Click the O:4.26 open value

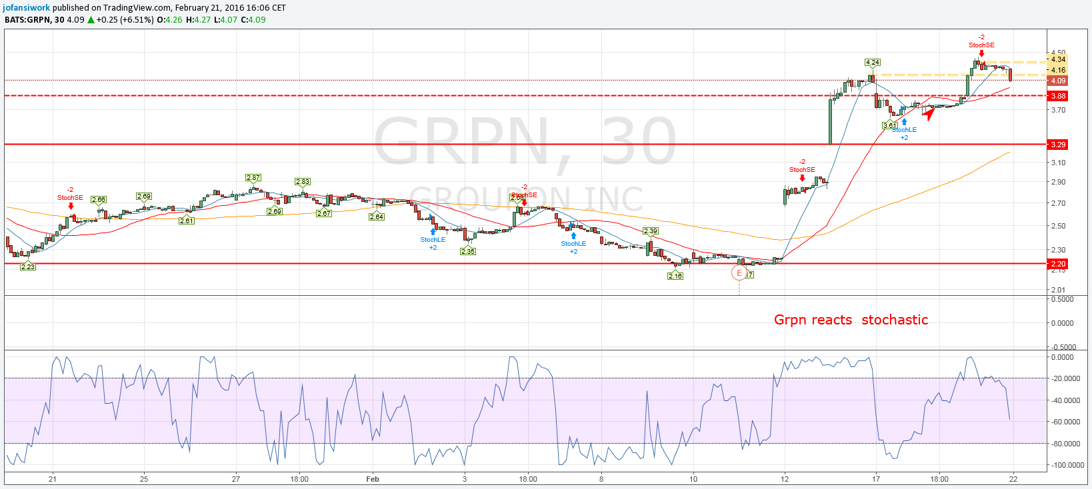(x=170, y=20)
